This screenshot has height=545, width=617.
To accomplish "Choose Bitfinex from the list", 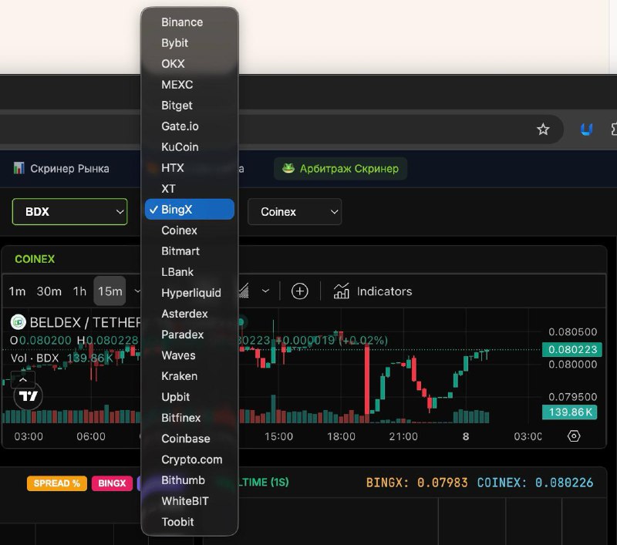I will (189, 418).
